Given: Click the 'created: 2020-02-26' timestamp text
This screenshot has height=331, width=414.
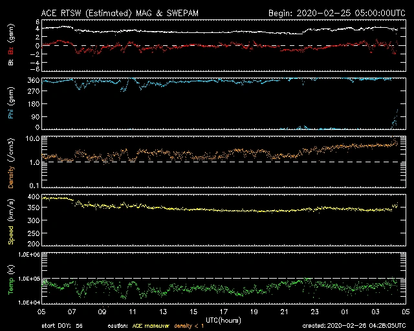Looking at the screenshot, I should [x=354, y=326].
